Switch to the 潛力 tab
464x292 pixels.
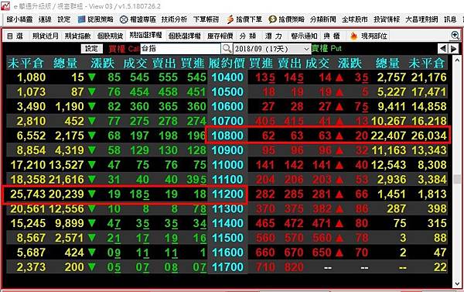[274, 36]
